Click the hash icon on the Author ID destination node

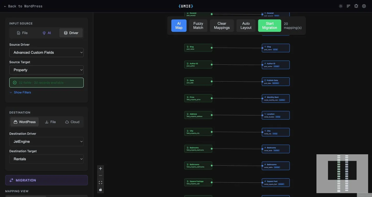tap(265, 64)
